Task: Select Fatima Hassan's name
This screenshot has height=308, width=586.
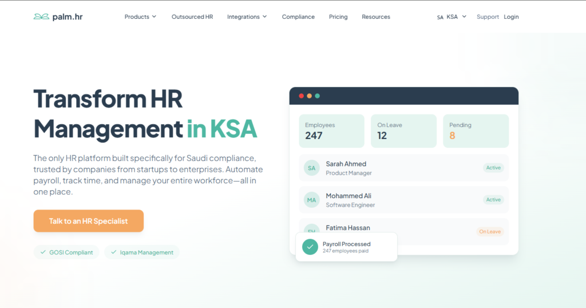Action: click(x=348, y=228)
